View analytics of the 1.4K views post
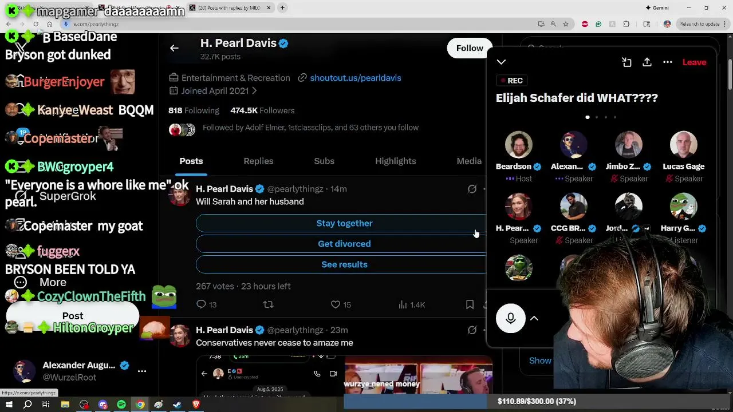The image size is (733, 412). coord(411,304)
